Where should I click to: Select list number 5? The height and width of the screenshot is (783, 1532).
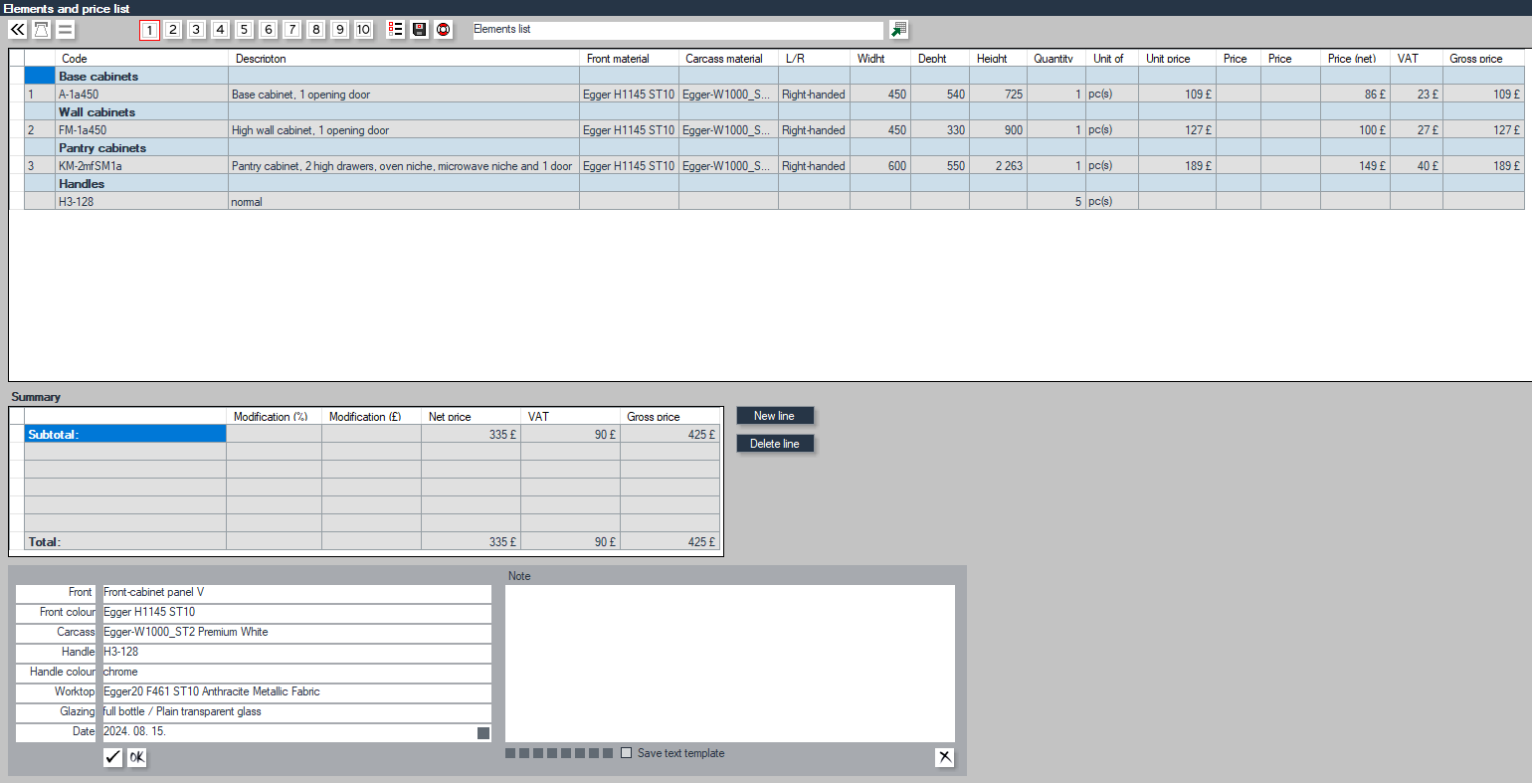[x=245, y=30]
